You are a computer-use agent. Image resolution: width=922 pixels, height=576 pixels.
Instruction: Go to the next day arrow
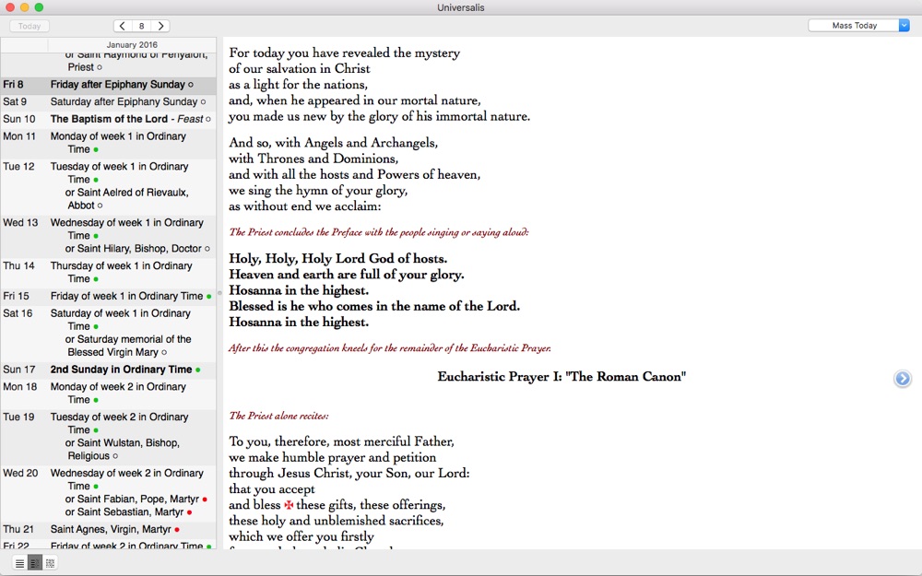pos(160,26)
